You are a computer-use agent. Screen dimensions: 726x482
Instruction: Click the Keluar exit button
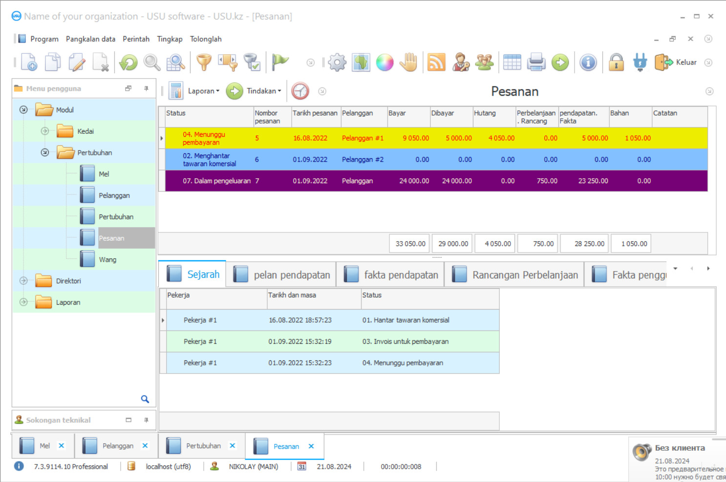[x=677, y=63]
